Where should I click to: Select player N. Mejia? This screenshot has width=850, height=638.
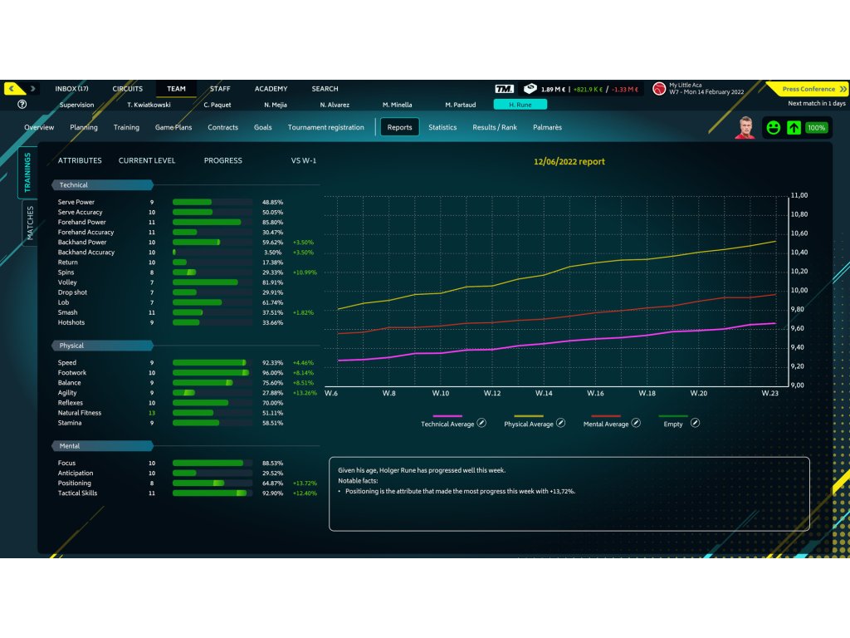point(276,105)
